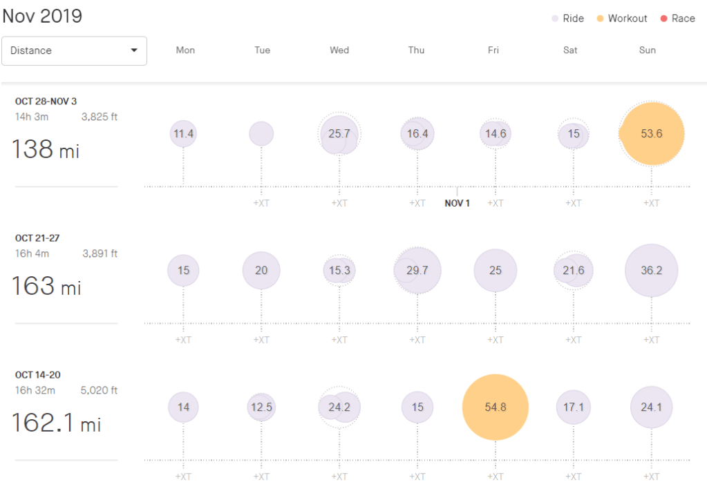Screen dimensions: 707x491
Task: Click the 162.1 mi weekly total
Action: click(56, 423)
